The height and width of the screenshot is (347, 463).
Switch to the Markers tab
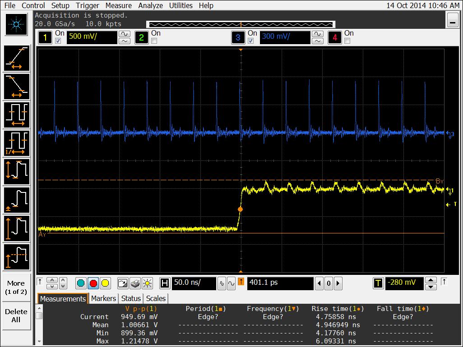click(x=103, y=298)
